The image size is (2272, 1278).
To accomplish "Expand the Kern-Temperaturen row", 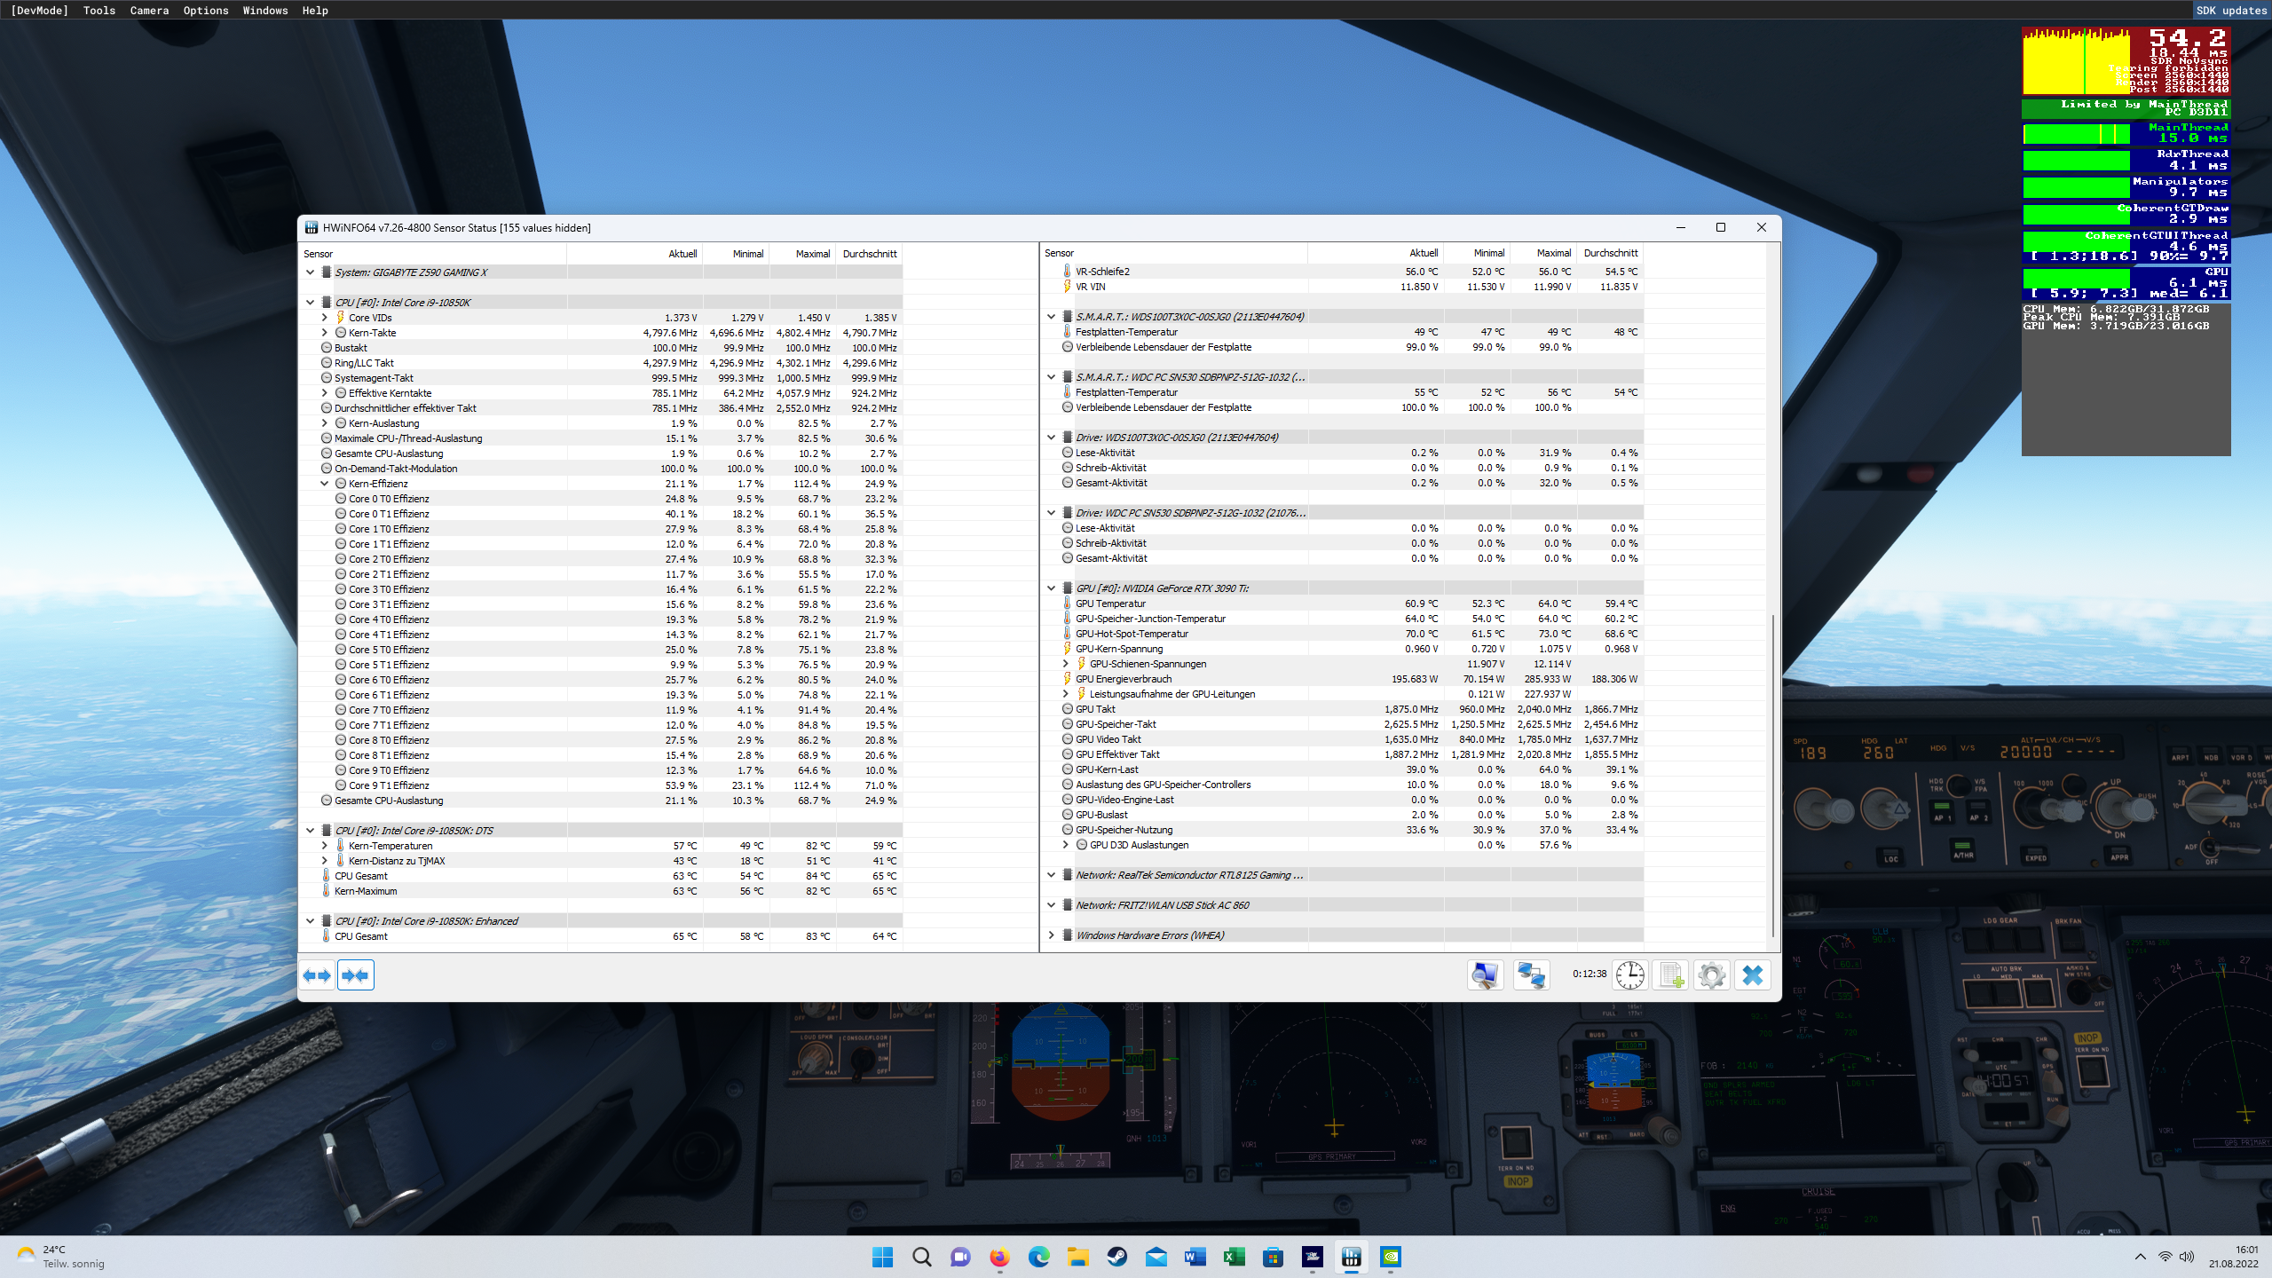I will click(325, 846).
